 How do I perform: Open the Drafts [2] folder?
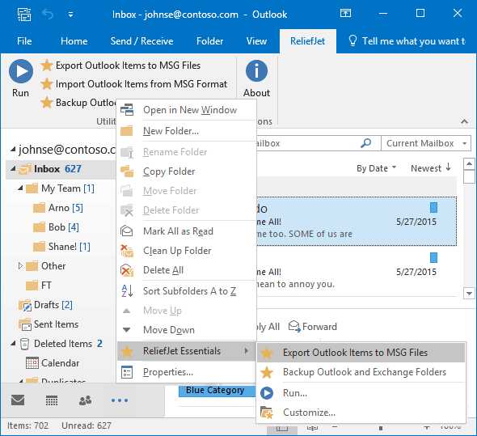coord(53,305)
